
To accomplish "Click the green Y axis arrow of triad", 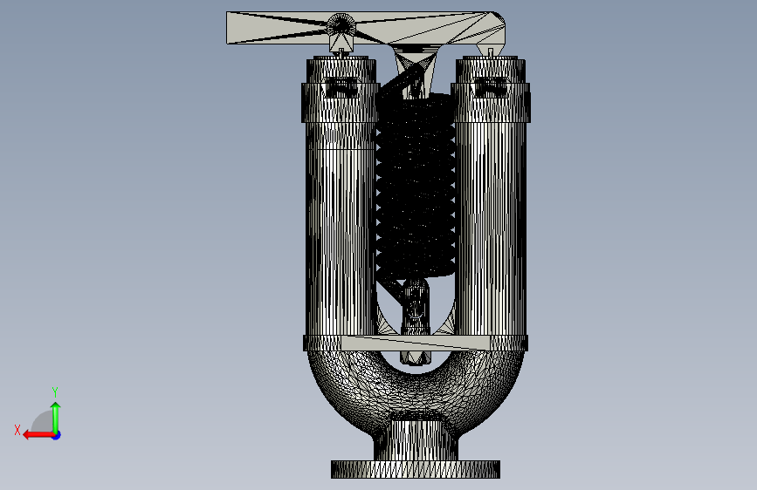I will click(56, 417).
